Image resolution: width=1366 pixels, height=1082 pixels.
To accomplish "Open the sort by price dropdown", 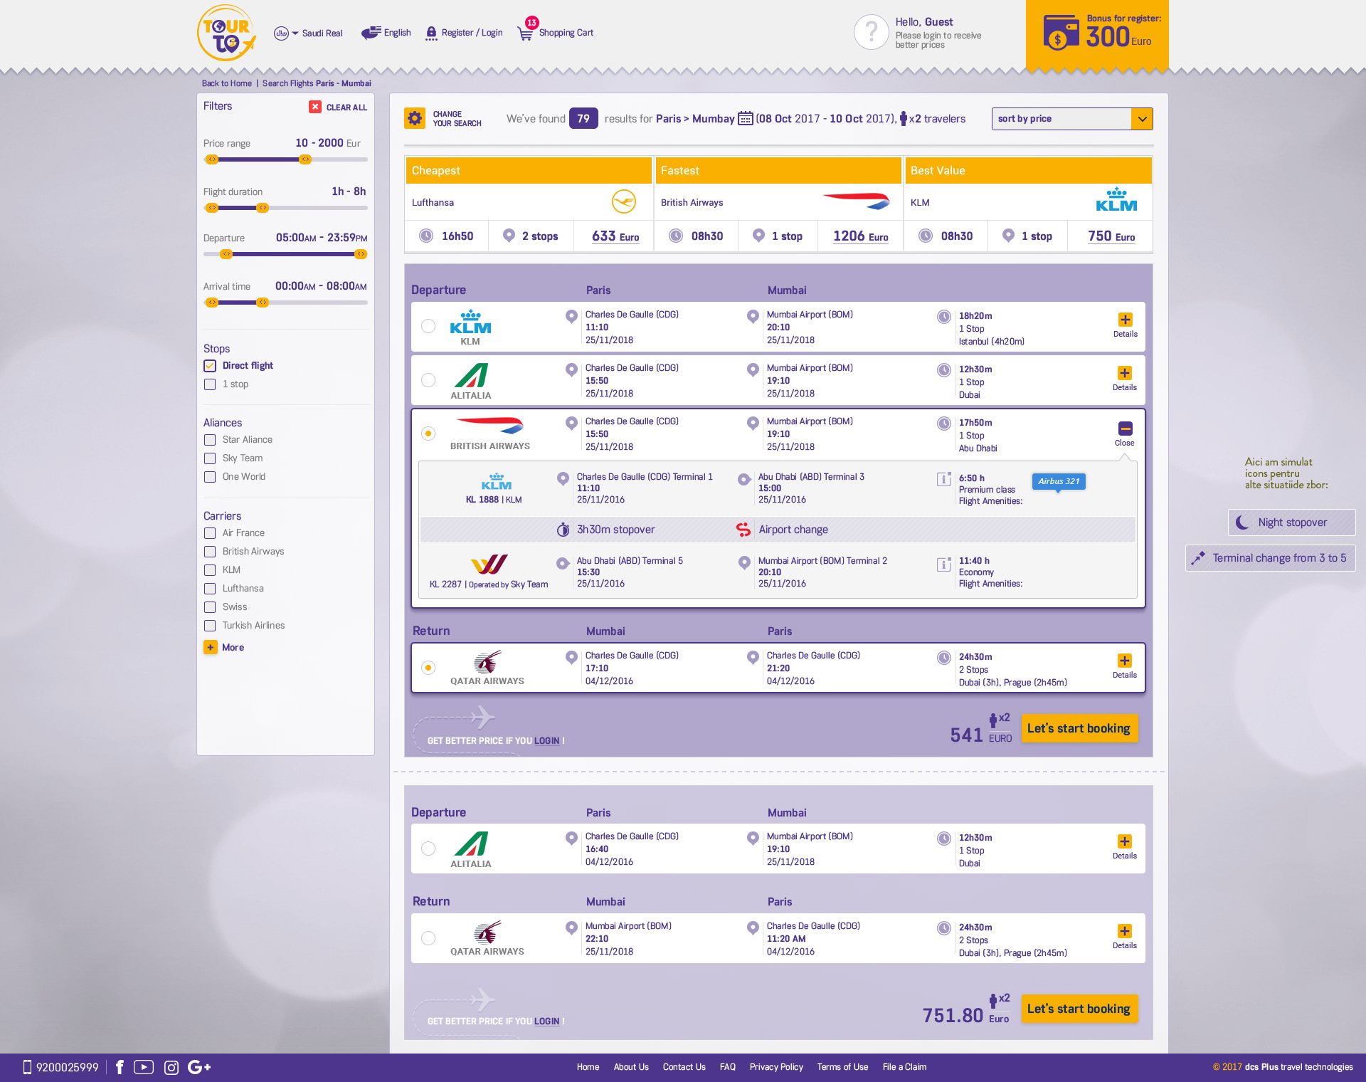I will [1072, 119].
